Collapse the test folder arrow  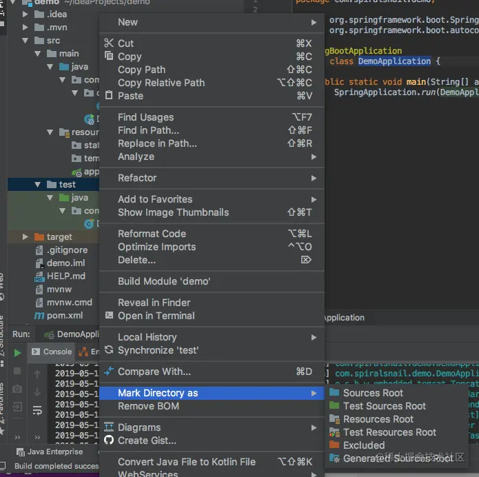(38, 184)
